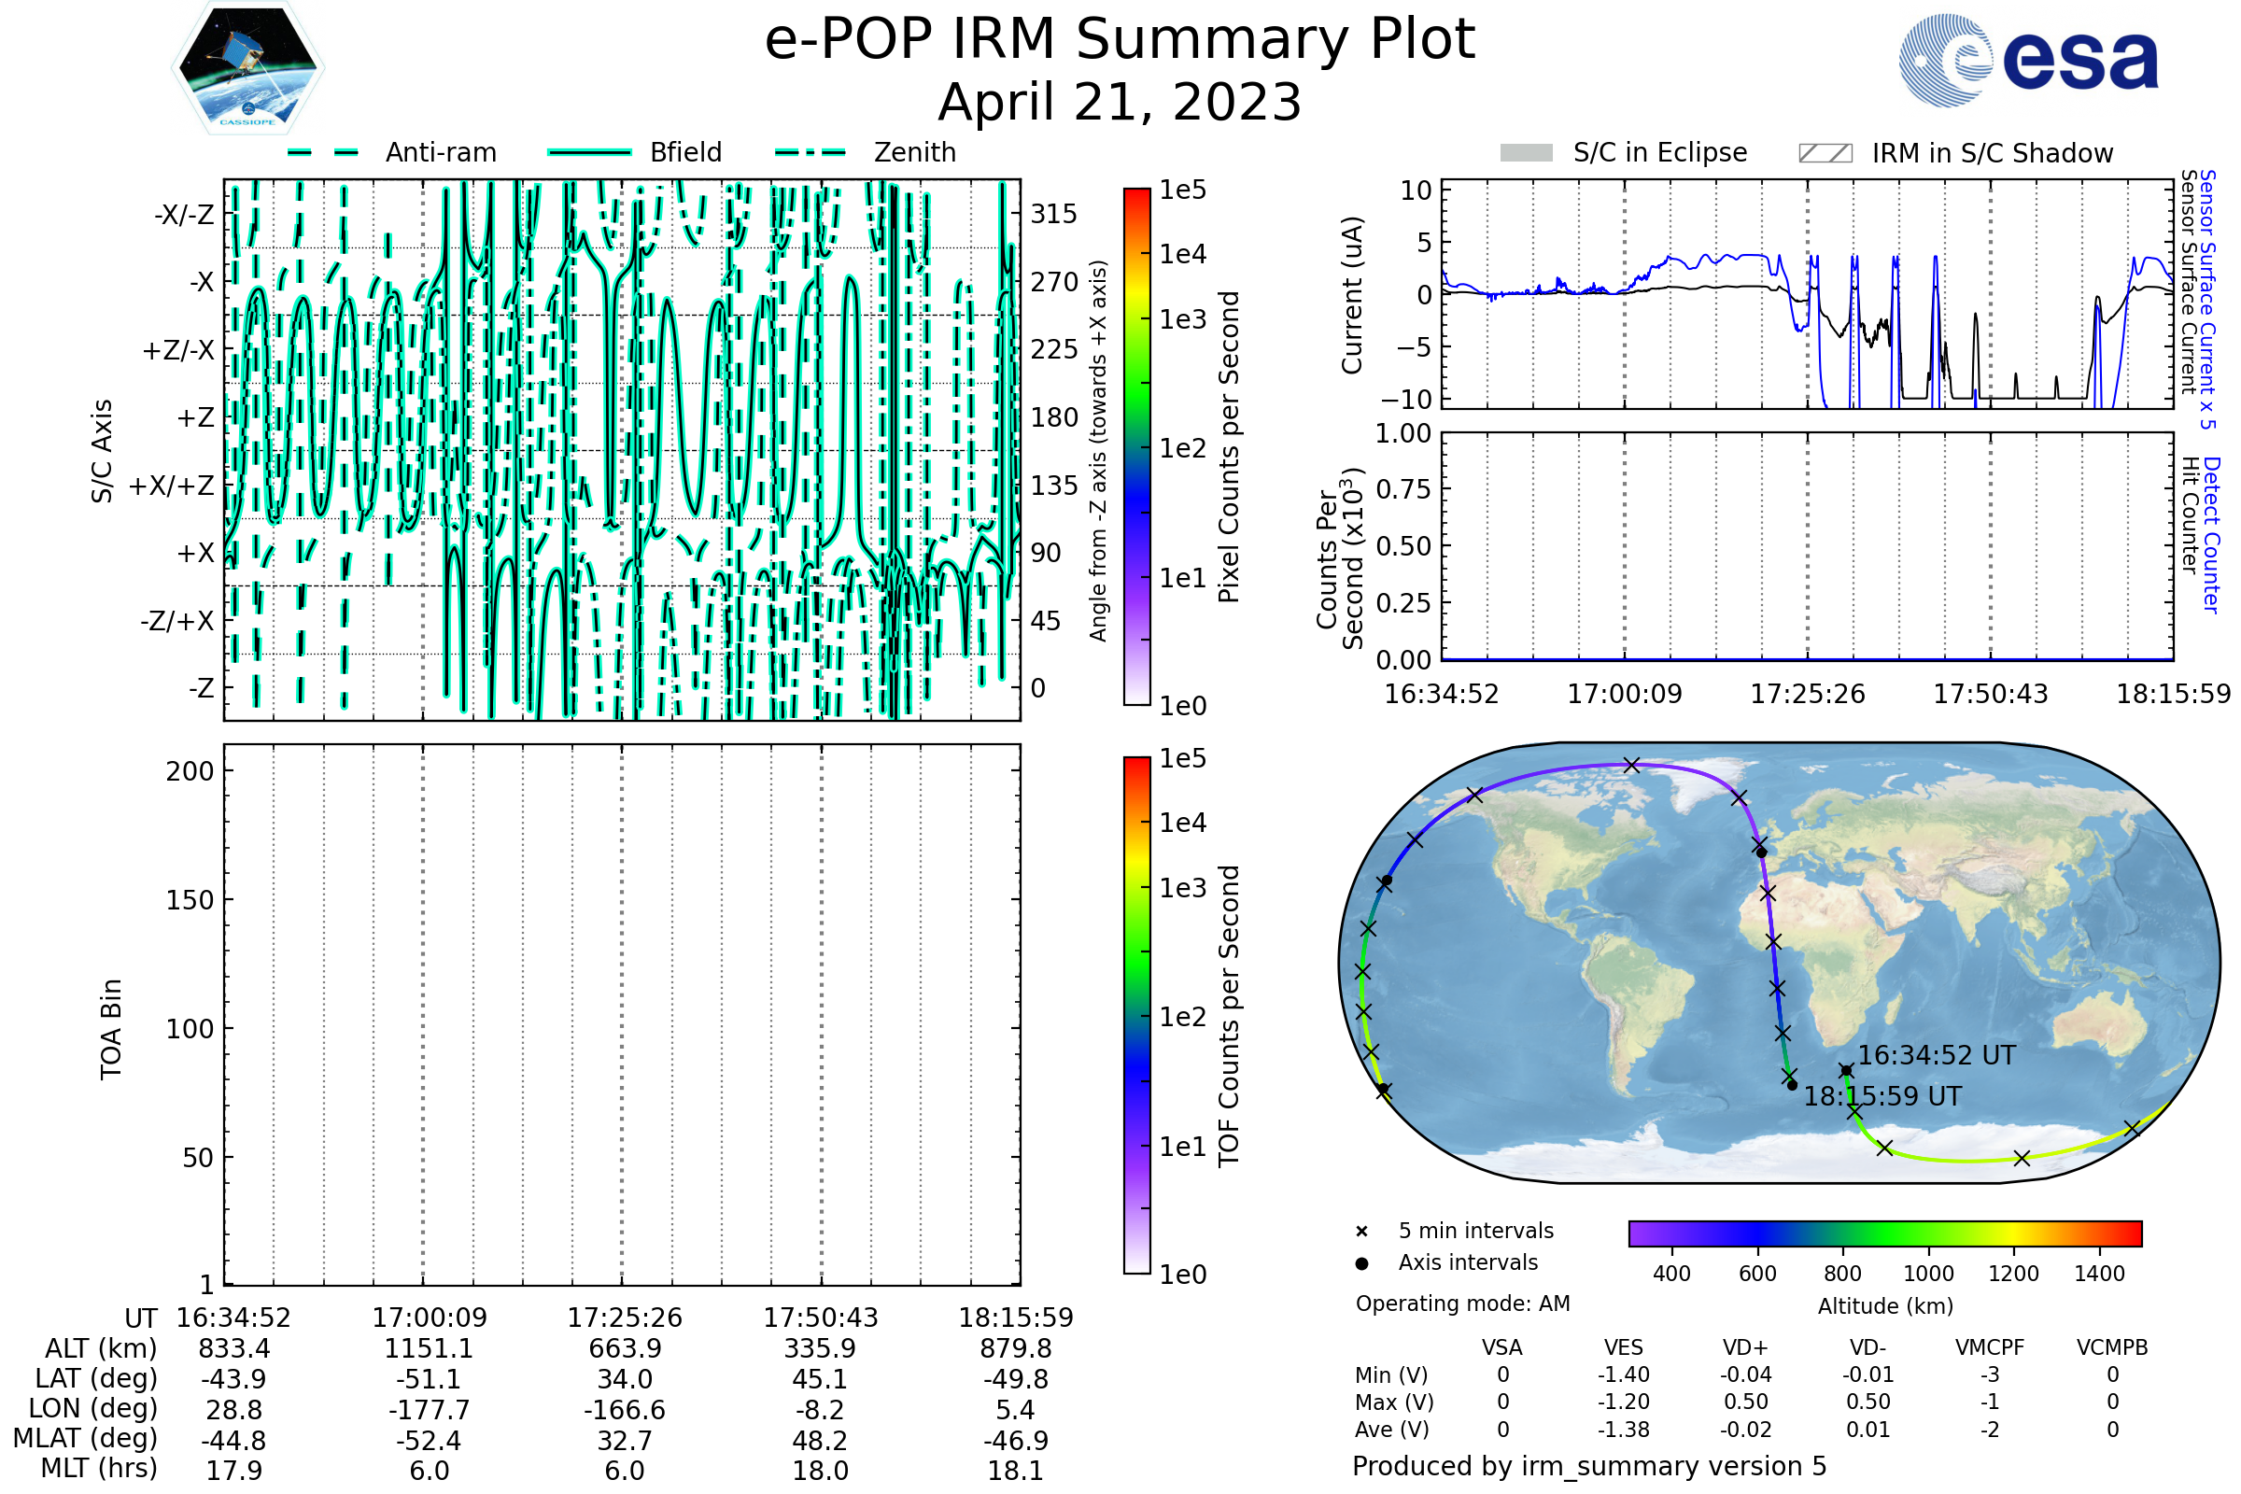Click the ESA logo
The height and width of the screenshot is (1494, 2241).
tap(2028, 61)
